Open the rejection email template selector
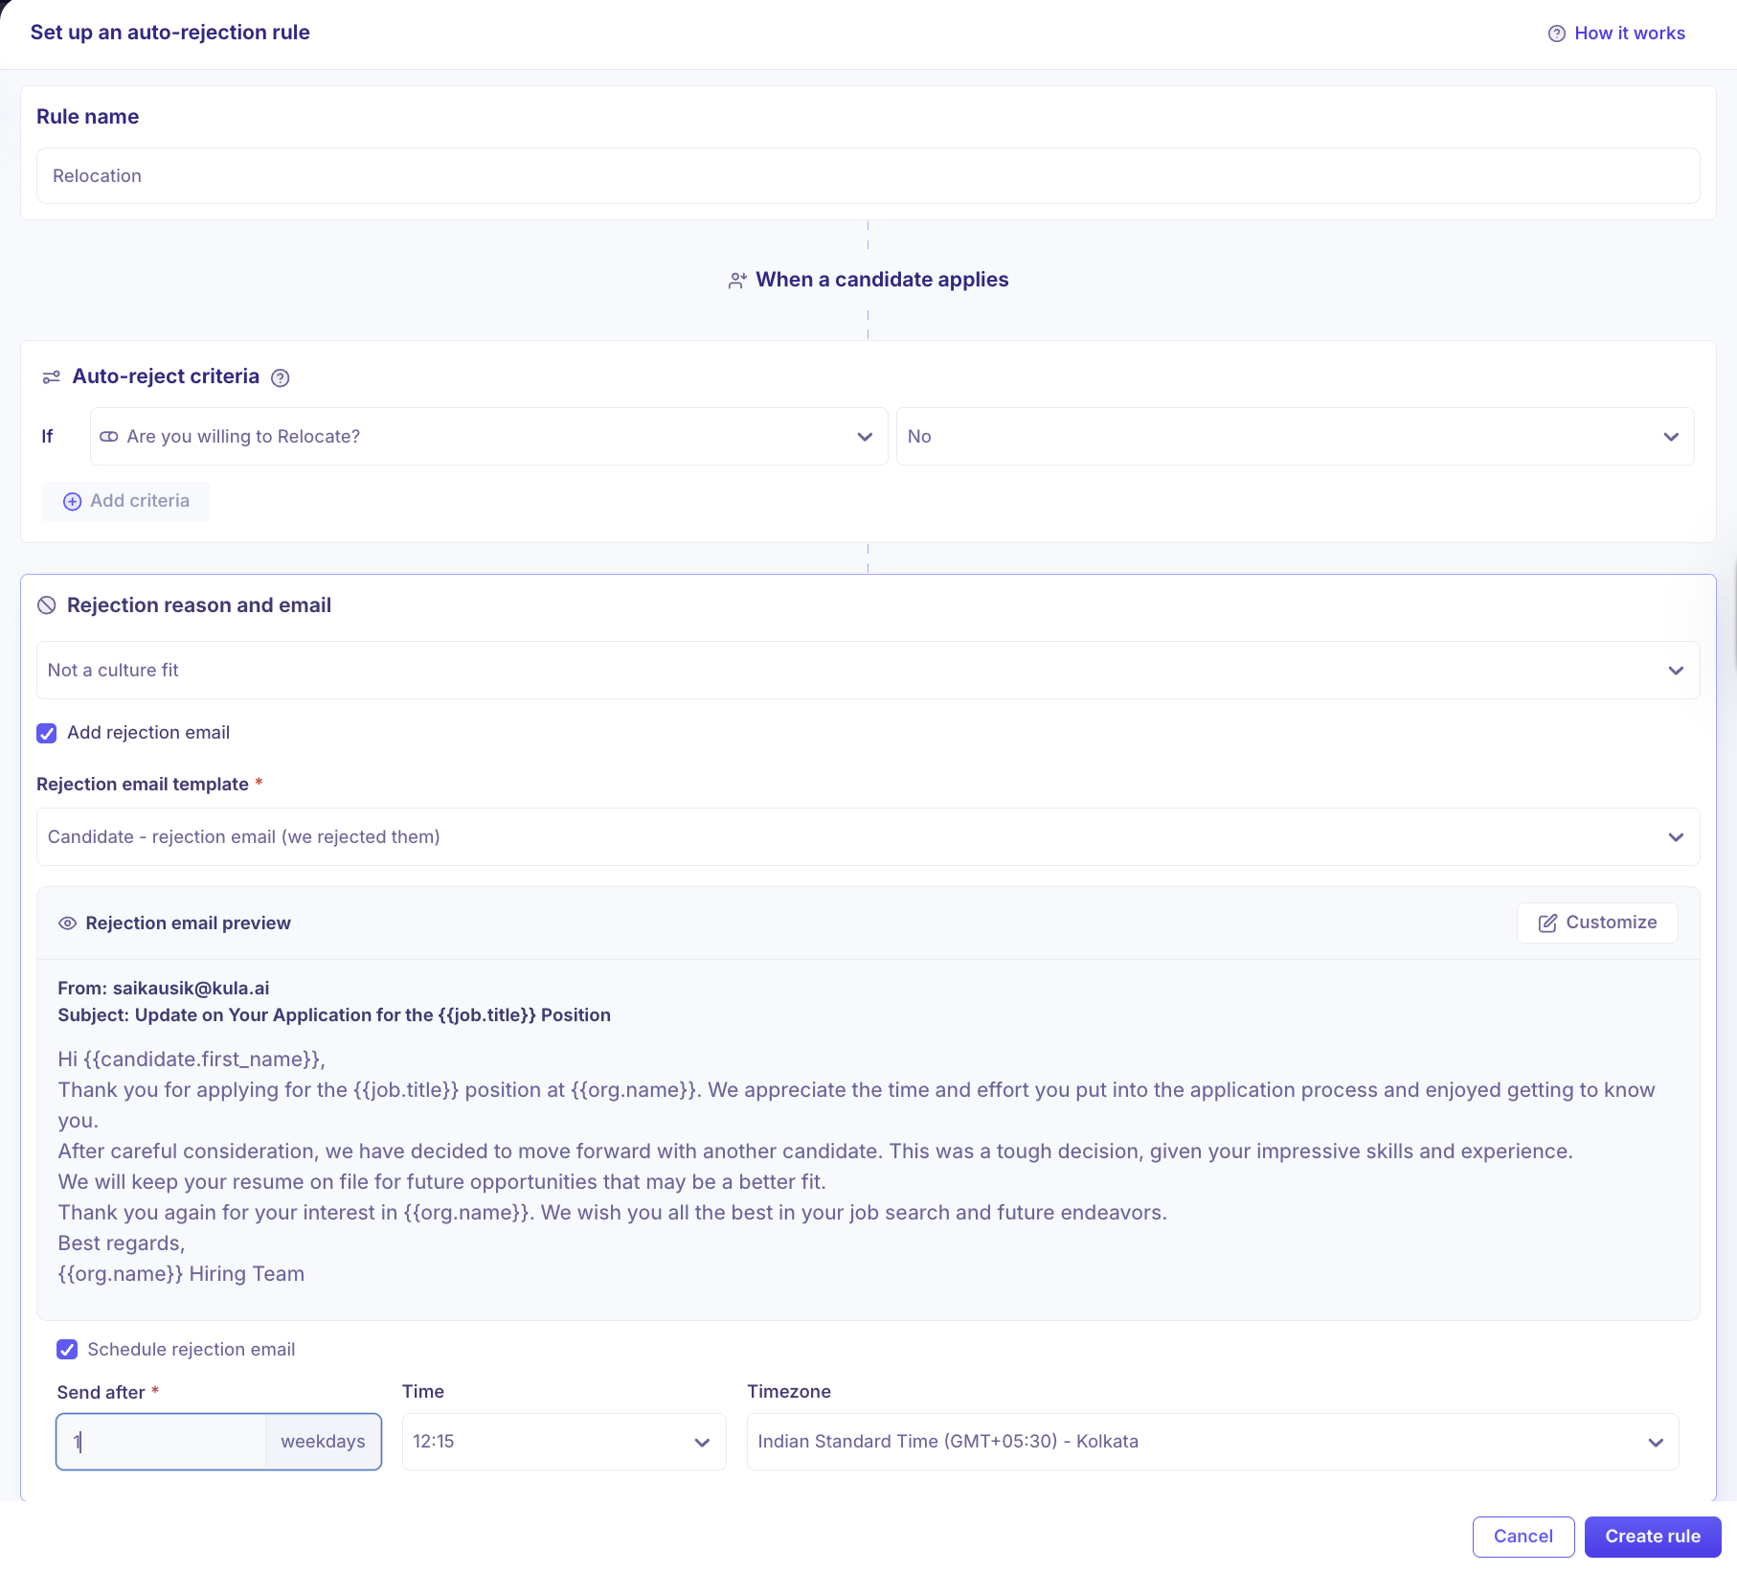1737x1573 pixels. pos(868,836)
